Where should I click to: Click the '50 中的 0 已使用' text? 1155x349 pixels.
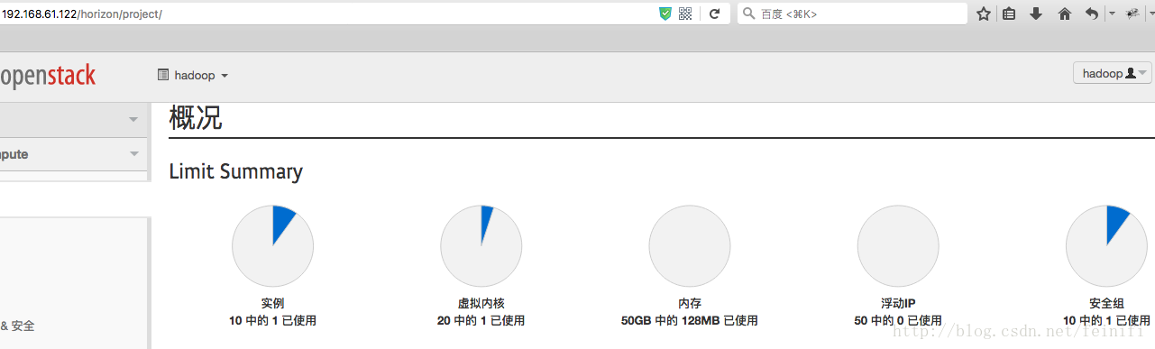pyautogui.click(x=898, y=321)
